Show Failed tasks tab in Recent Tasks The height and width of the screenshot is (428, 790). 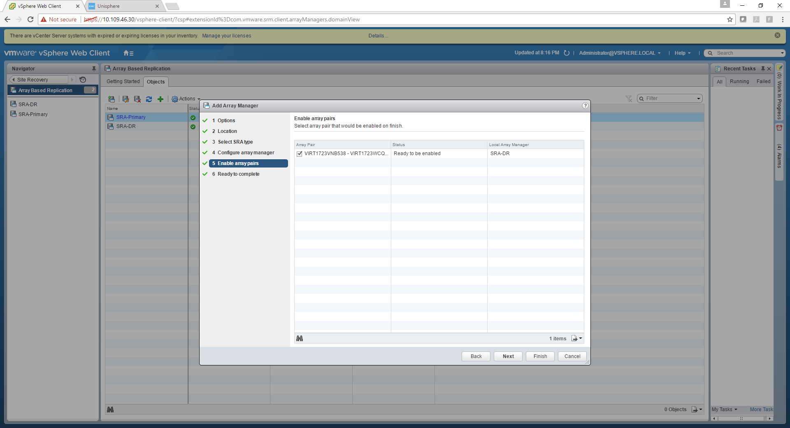click(x=763, y=81)
